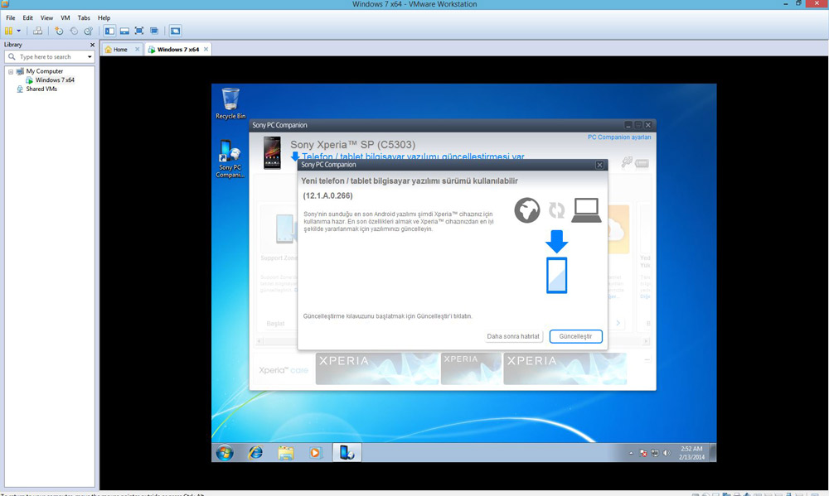Toggle the library sidebar view icon
The width and height of the screenshot is (829, 496).
click(x=109, y=31)
